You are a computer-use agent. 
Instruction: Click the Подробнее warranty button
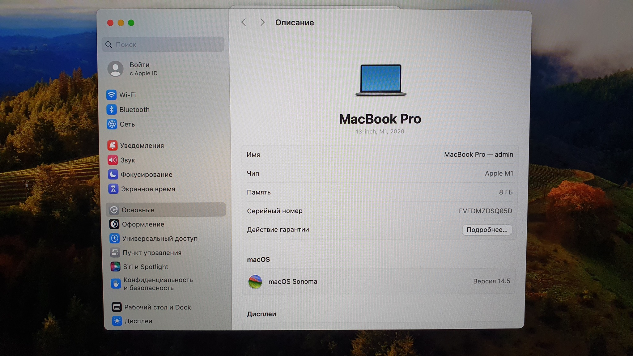pos(487,230)
